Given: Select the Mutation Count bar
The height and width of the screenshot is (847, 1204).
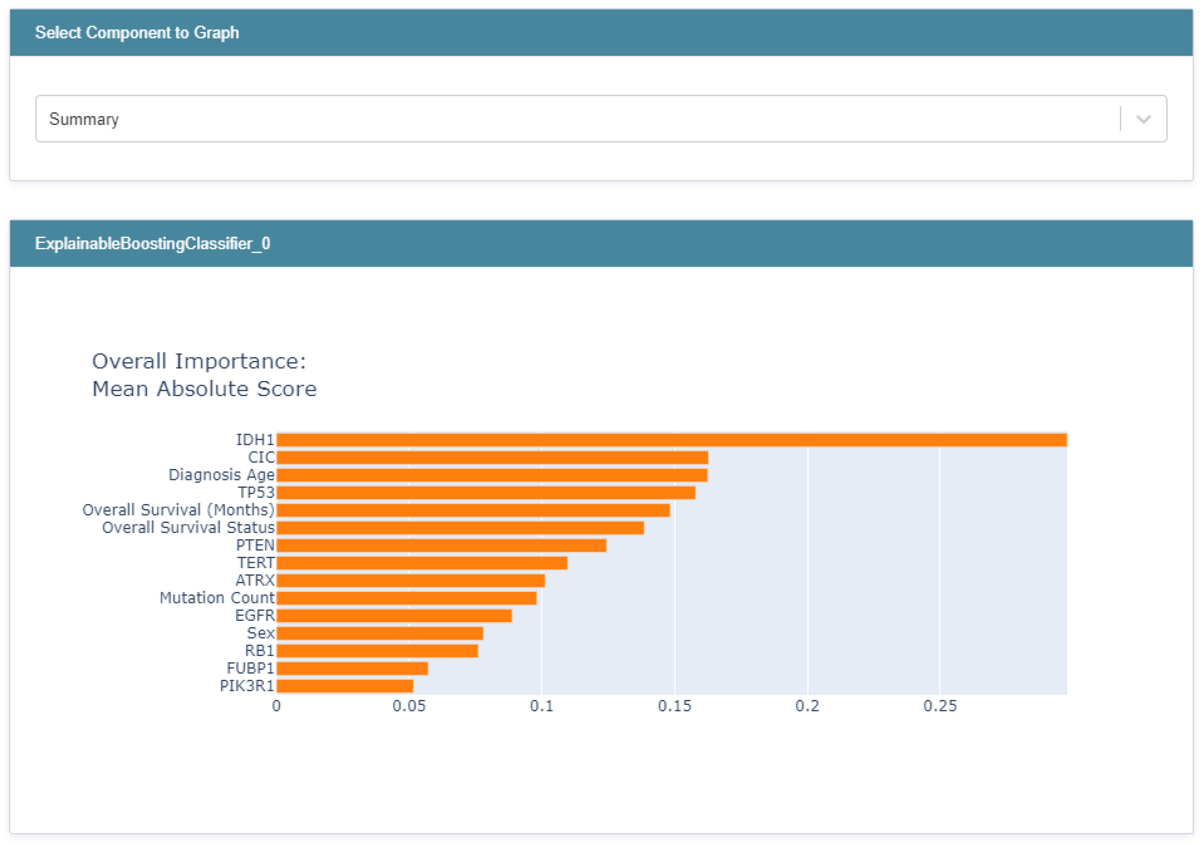Looking at the screenshot, I should (x=407, y=598).
